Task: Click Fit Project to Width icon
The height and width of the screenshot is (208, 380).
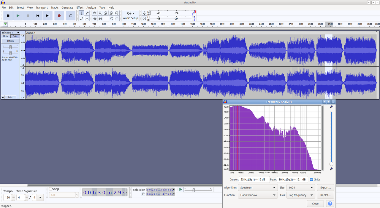Action: point(111,13)
